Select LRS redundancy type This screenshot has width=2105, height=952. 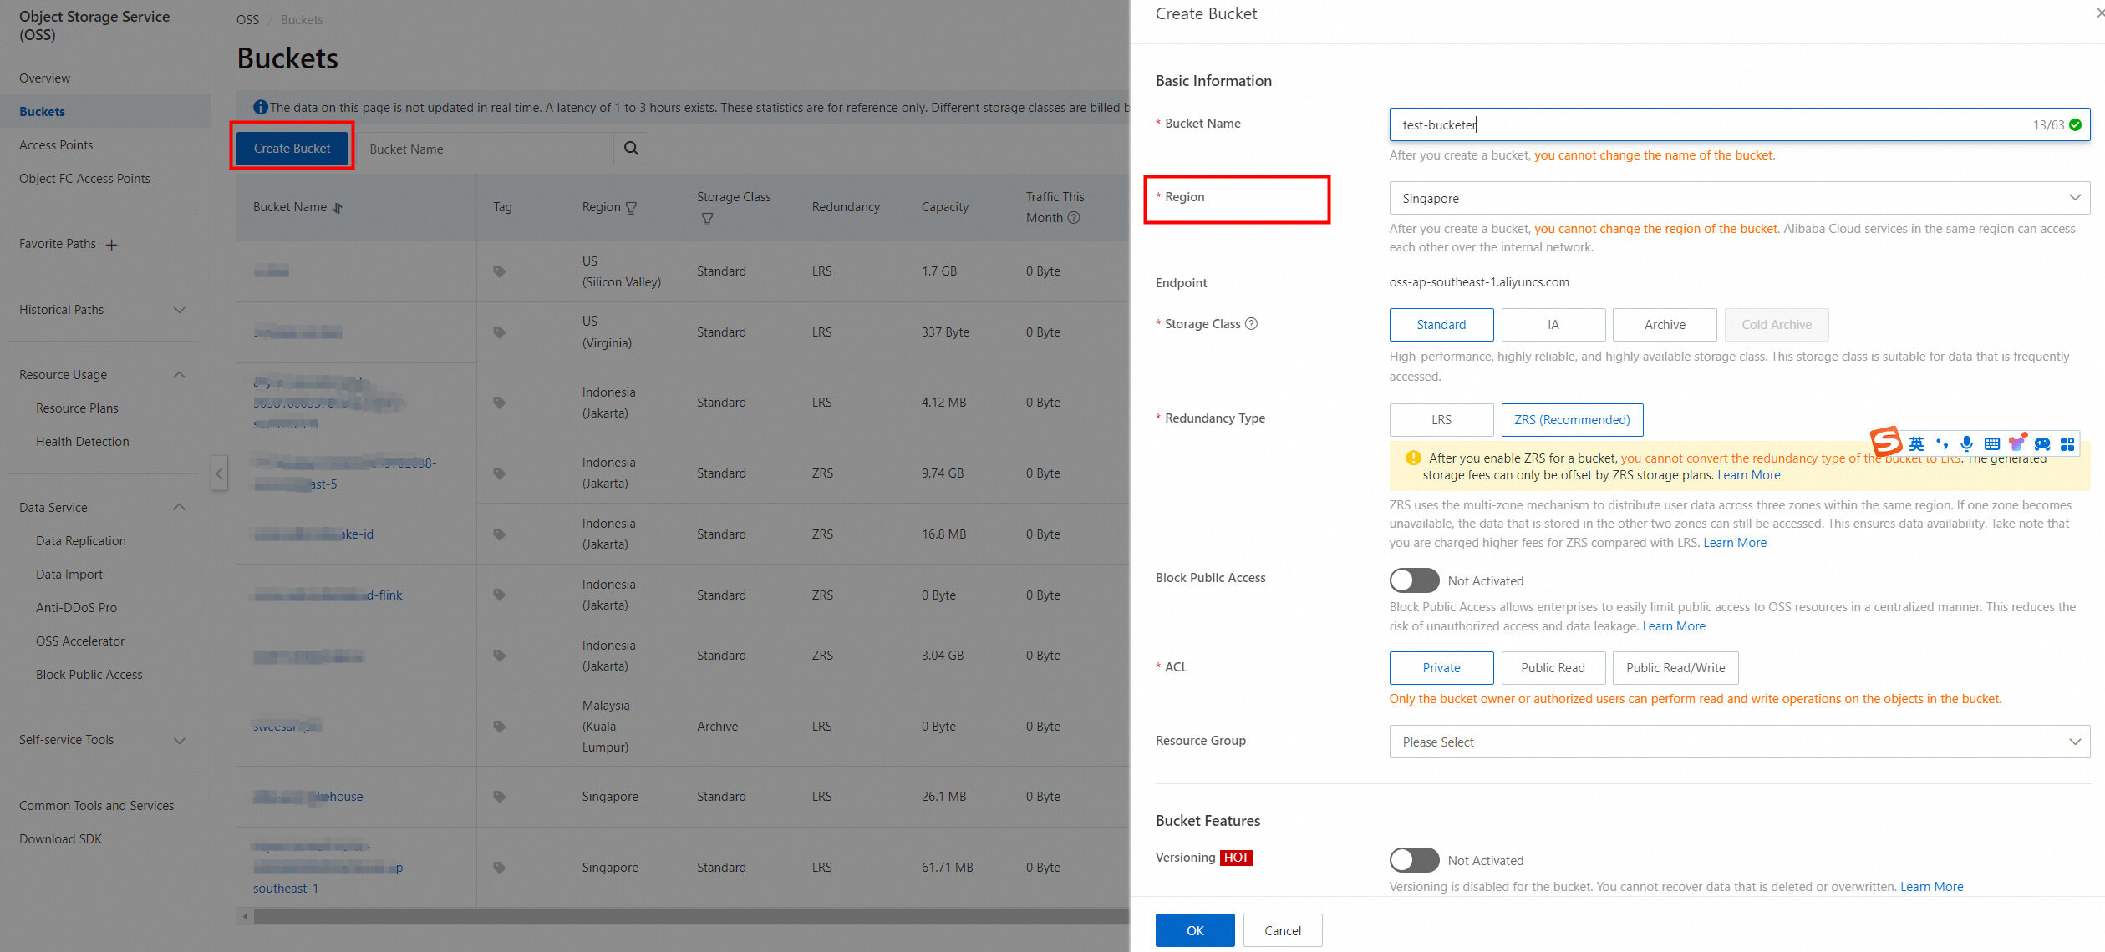(x=1441, y=420)
